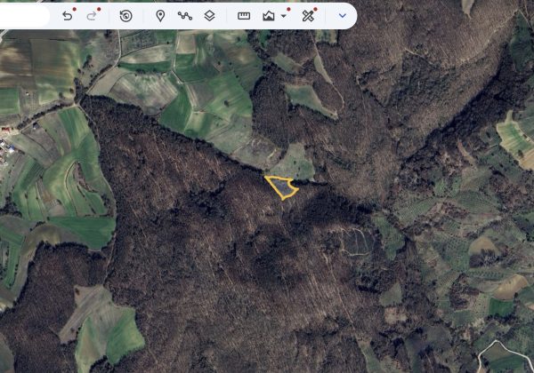Redo the undone action
Viewport: 534px width, 373px height.
tap(92, 16)
